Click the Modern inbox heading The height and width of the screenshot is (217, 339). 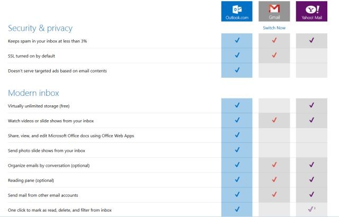tap(33, 93)
